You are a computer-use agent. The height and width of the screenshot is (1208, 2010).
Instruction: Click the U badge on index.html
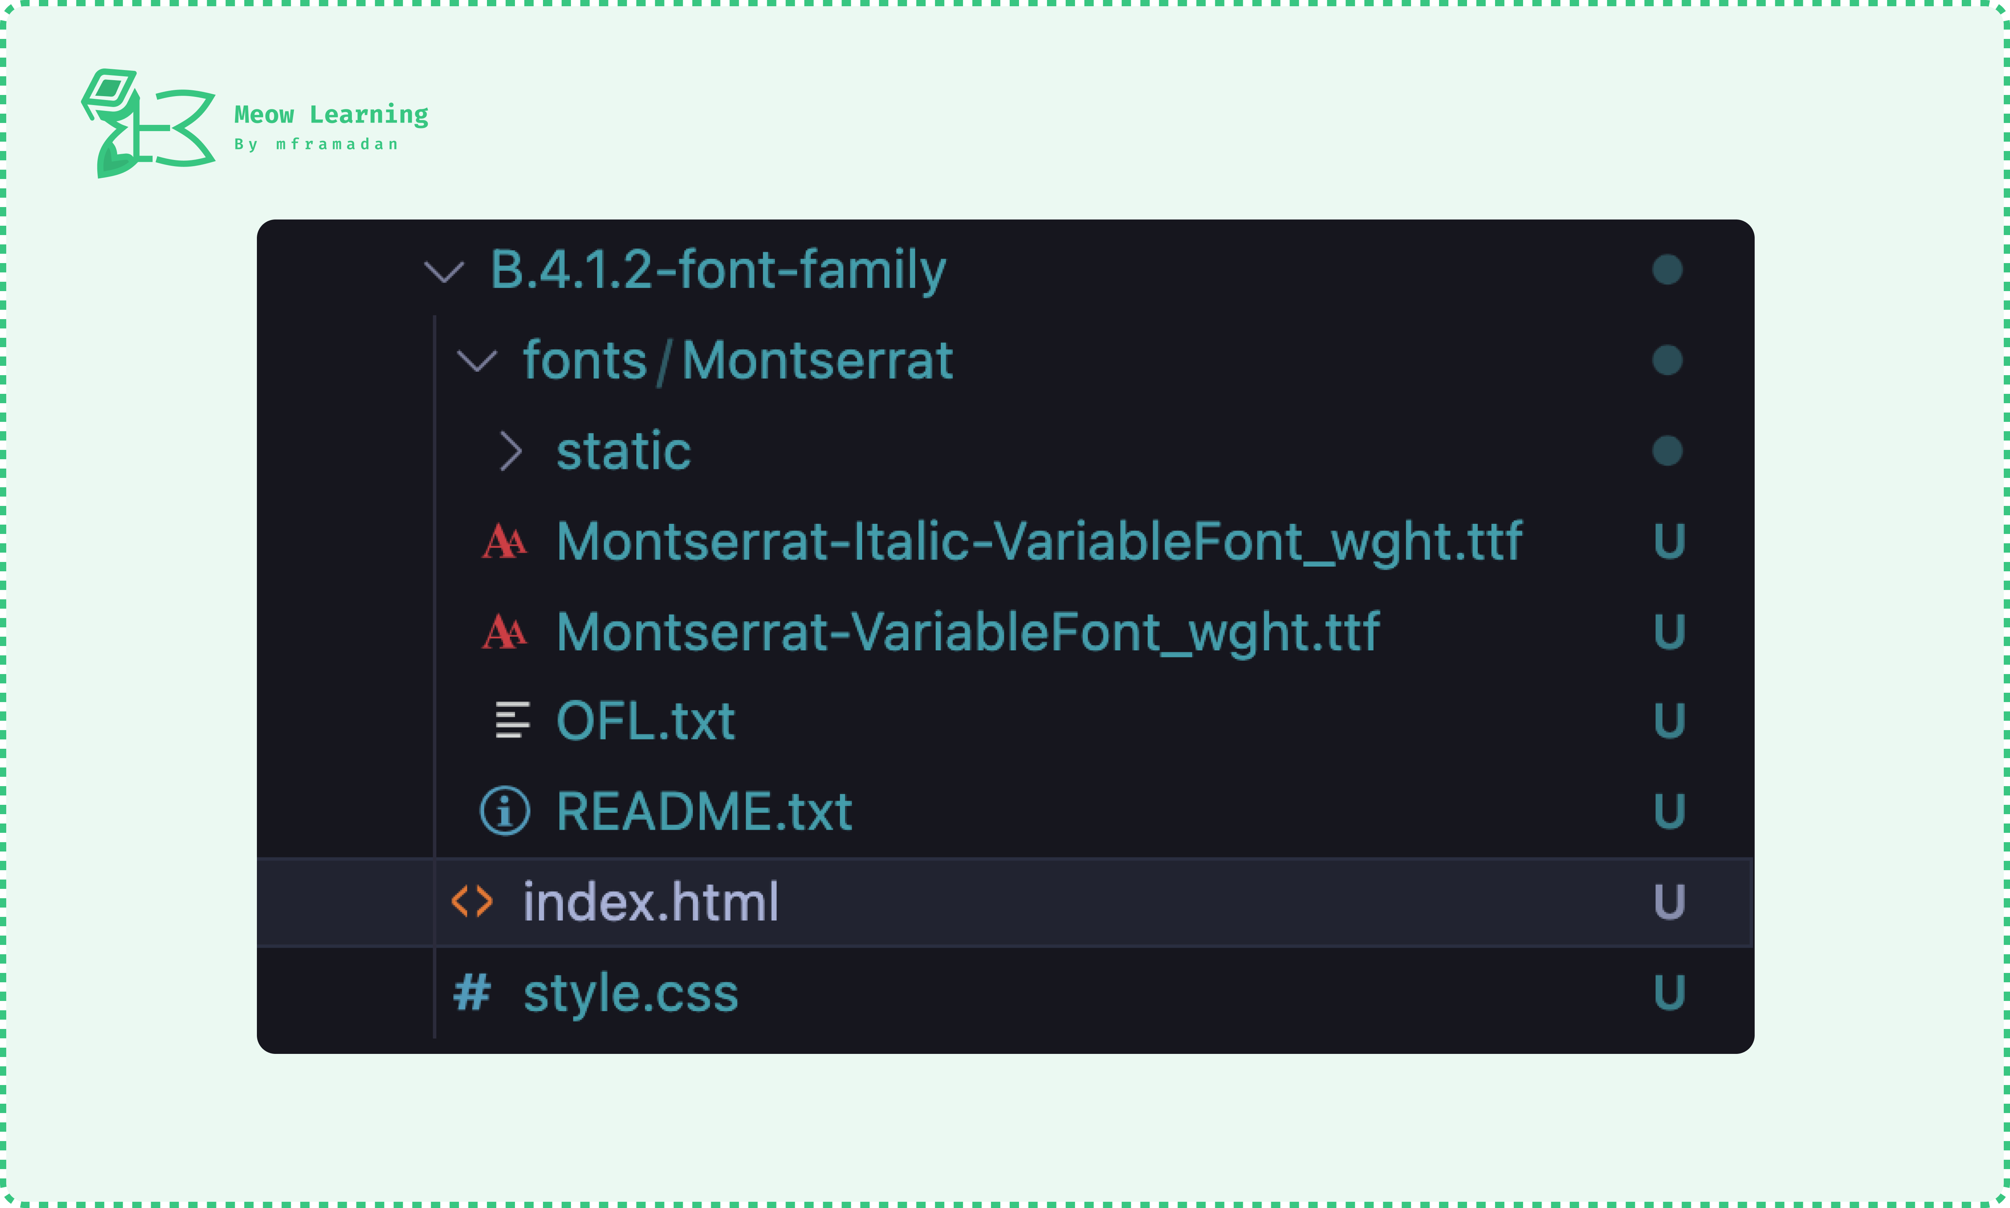(1669, 902)
